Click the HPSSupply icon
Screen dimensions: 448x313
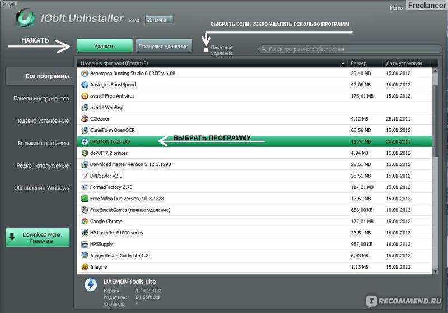[x=85, y=245]
